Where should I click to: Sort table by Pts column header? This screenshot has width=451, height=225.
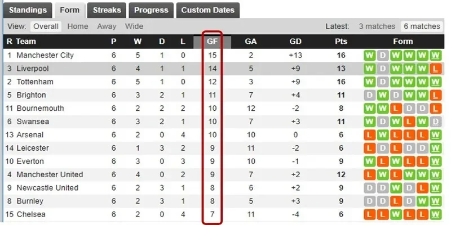click(x=341, y=42)
